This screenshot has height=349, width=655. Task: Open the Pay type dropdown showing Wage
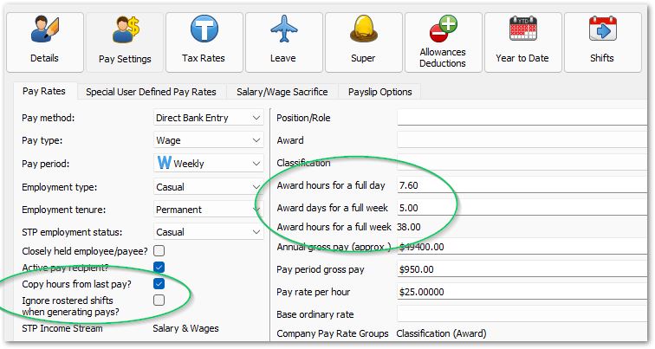click(x=209, y=140)
